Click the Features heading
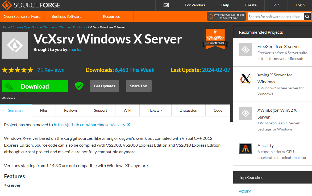This screenshot has width=312, height=196. tap(15, 176)
